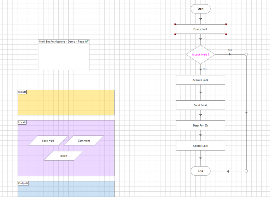Select the Lock Held data item
The height and width of the screenshot is (197, 270).
click(48, 140)
